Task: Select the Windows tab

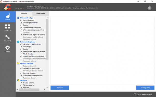Action: tap(24, 14)
